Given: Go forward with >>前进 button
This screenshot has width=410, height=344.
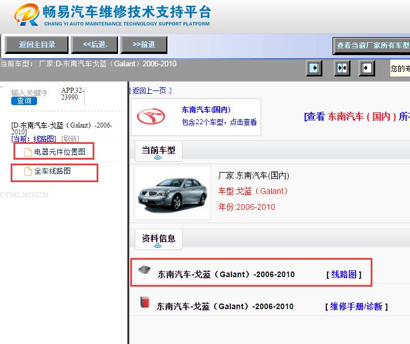Looking at the screenshot, I should point(144,45).
